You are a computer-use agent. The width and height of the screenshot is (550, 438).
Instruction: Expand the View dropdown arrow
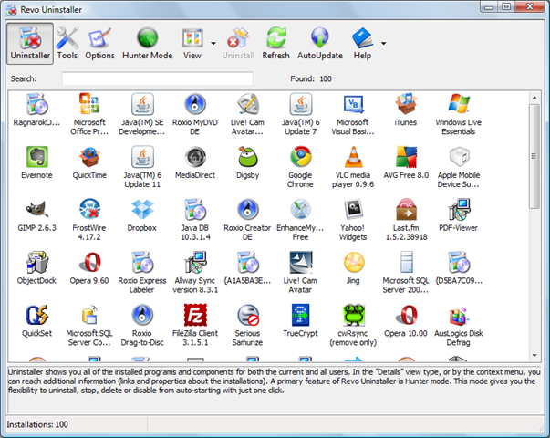213,44
